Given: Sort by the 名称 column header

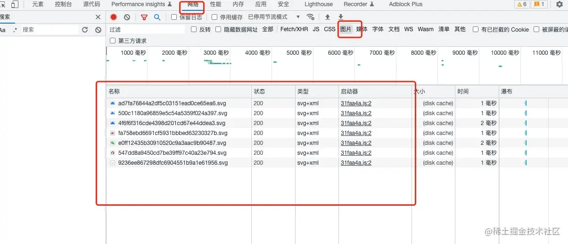Looking at the screenshot, I should [x=179, y=92].
